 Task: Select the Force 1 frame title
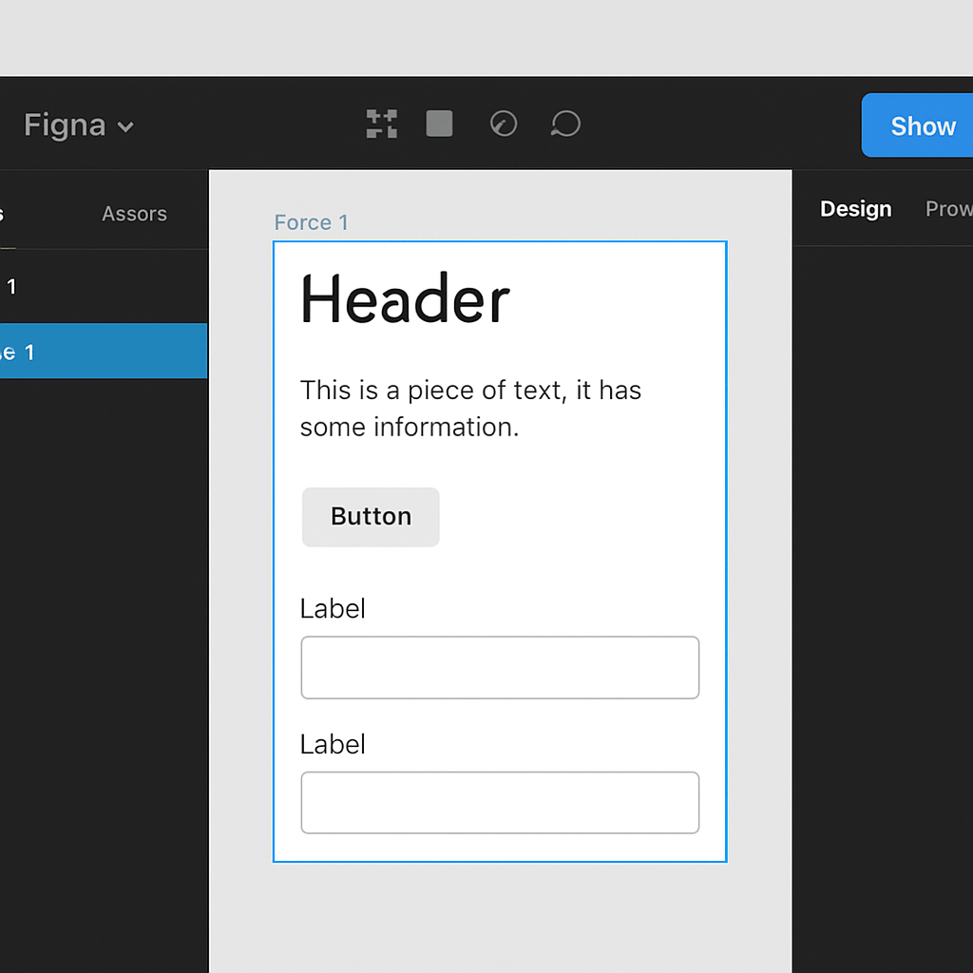(x=311, y=222)
